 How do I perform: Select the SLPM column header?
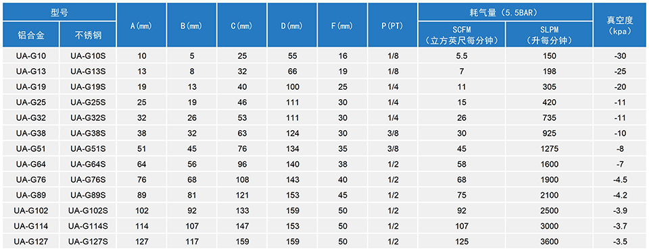tap(549, 35)
